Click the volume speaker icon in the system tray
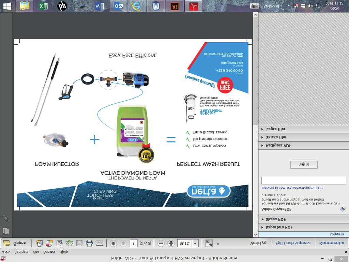Screen dimensions: 349x262 (310, 6)
